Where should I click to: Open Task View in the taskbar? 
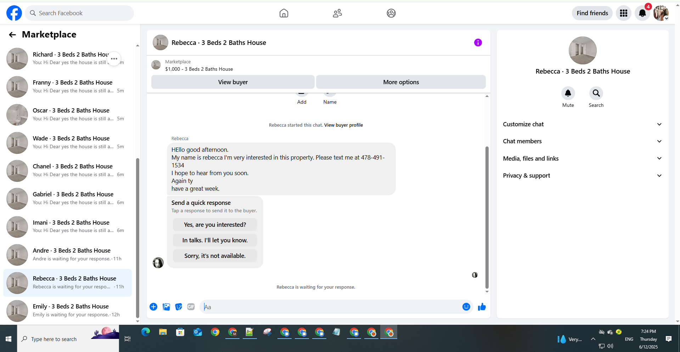(x=128, y=339)
